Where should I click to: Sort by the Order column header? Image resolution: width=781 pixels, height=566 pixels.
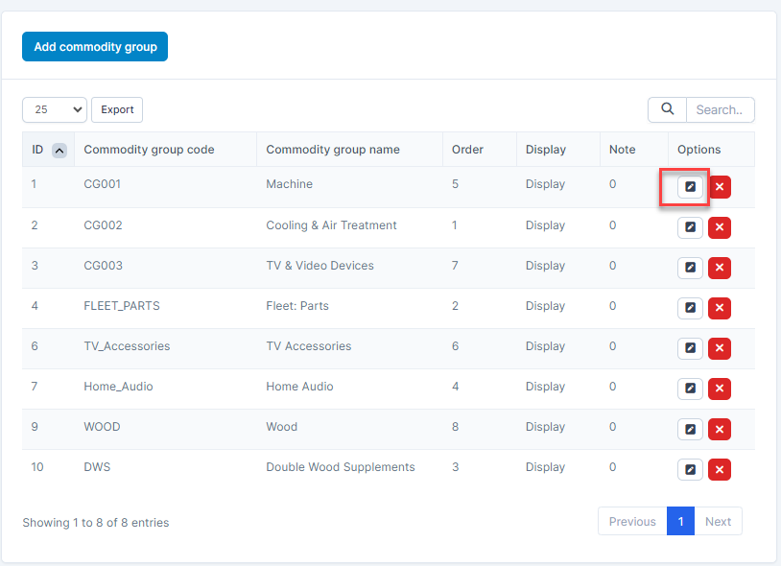pos(467,150)
